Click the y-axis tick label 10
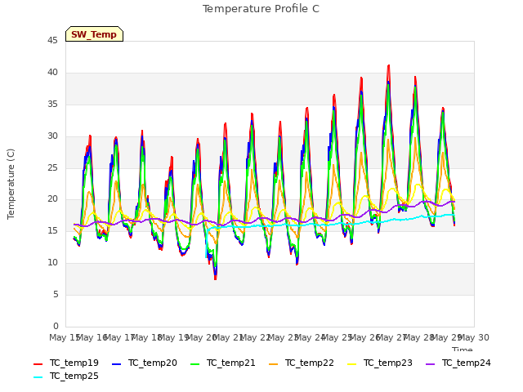Image resolution: width=523 pixels, height=392 pixels. (52, 263)
